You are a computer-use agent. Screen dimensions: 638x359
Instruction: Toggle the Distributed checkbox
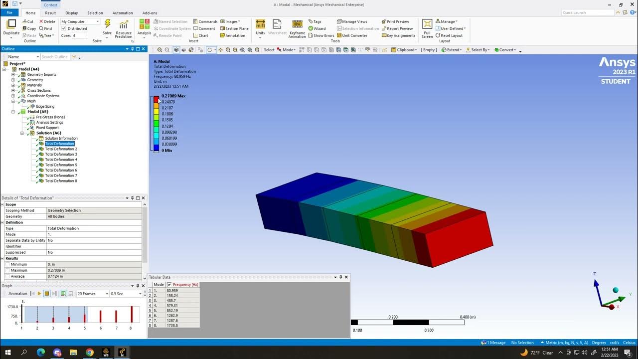pyautogui.click(x=64, y=28)
